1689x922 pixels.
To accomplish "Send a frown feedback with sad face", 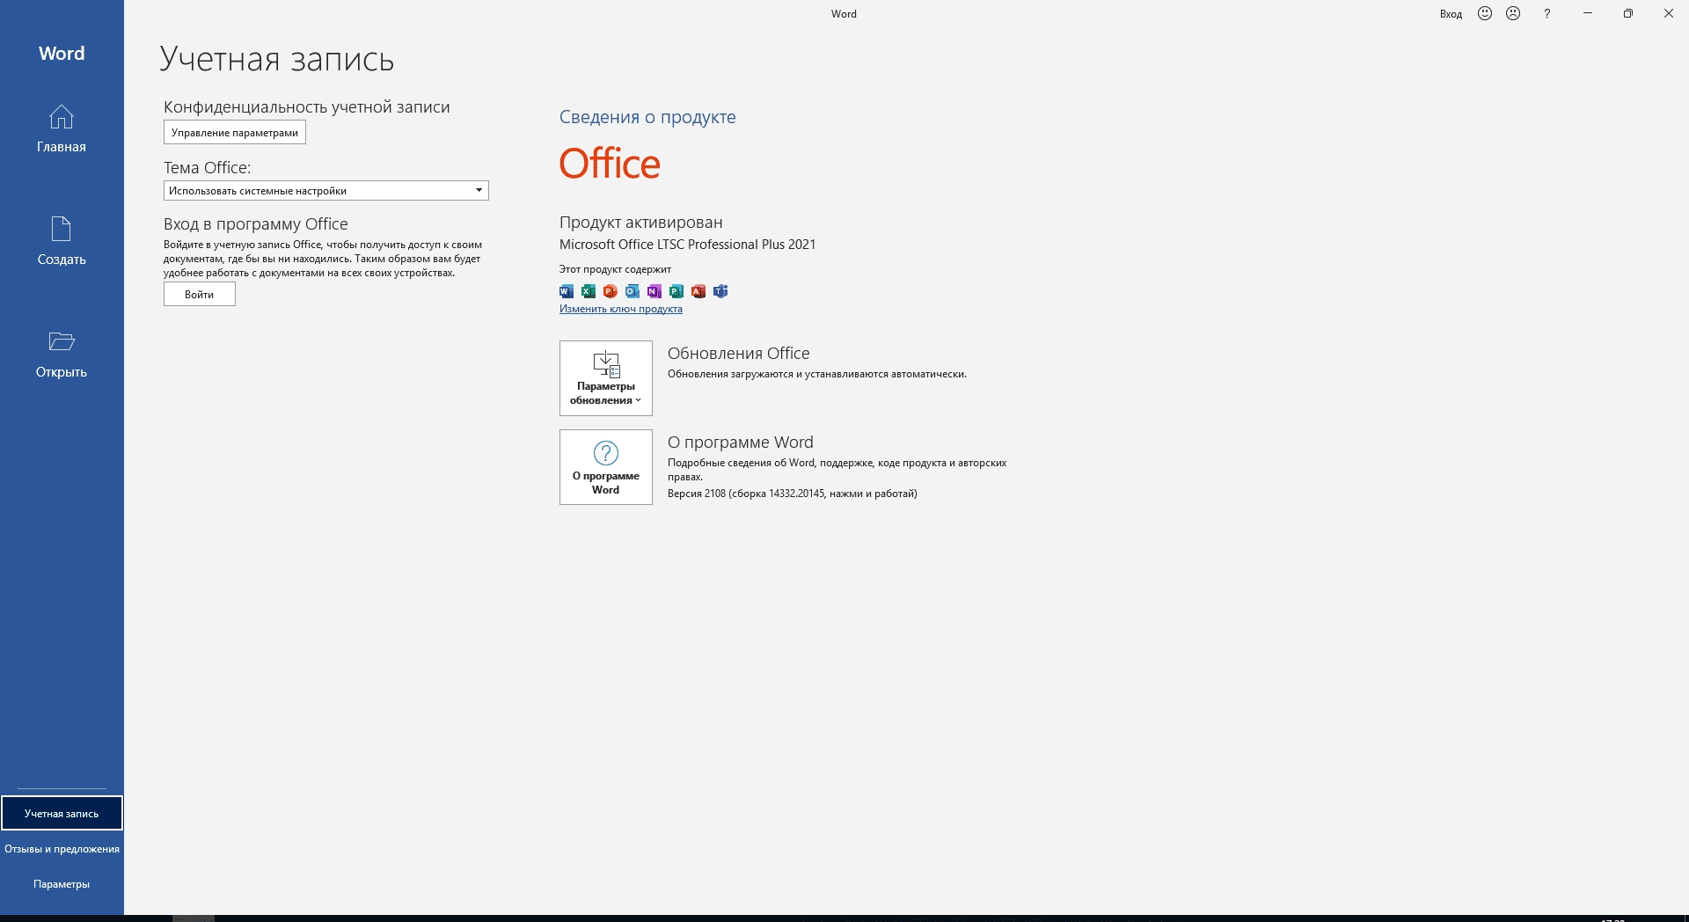I will pos(1513,13).
